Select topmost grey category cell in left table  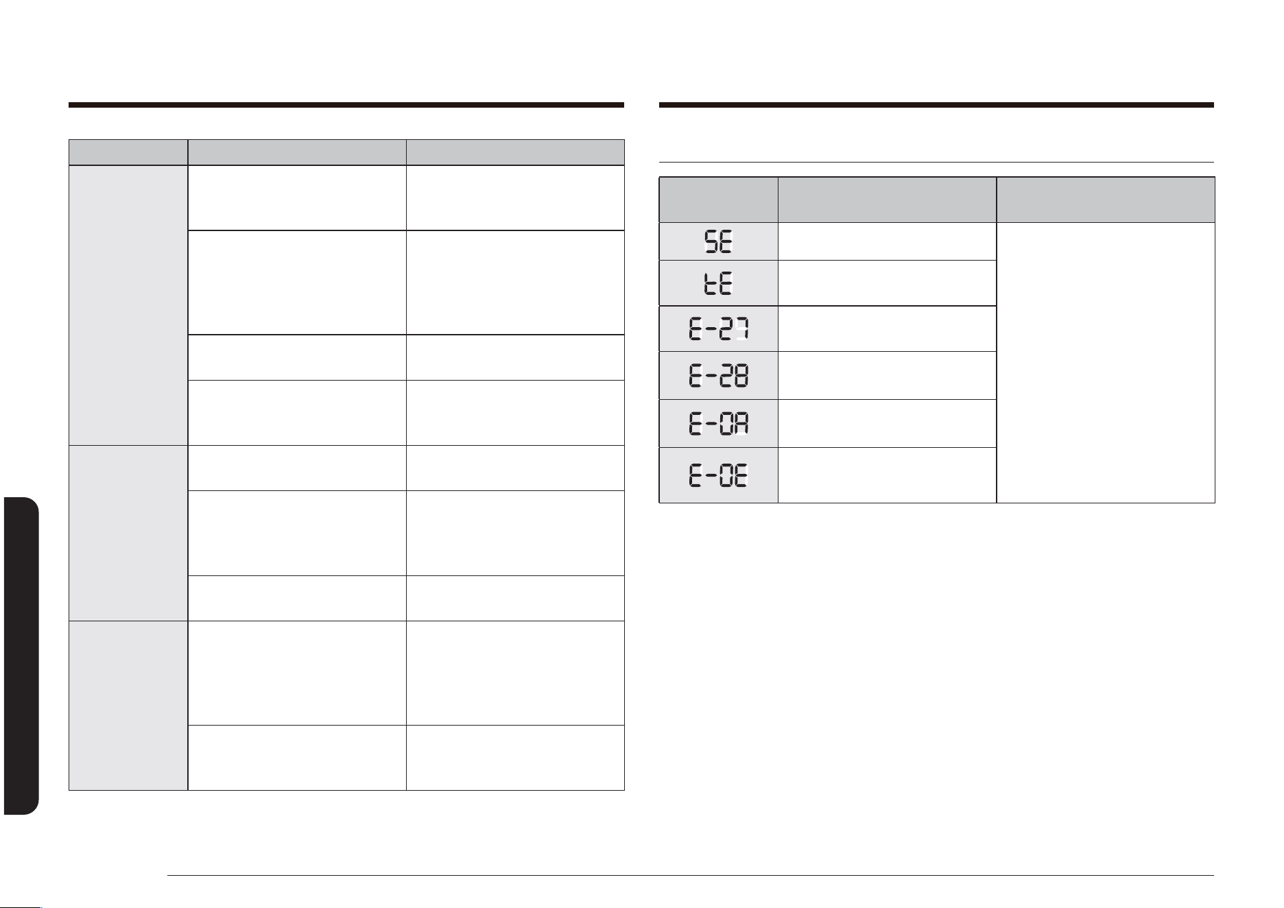coord(128,305)
